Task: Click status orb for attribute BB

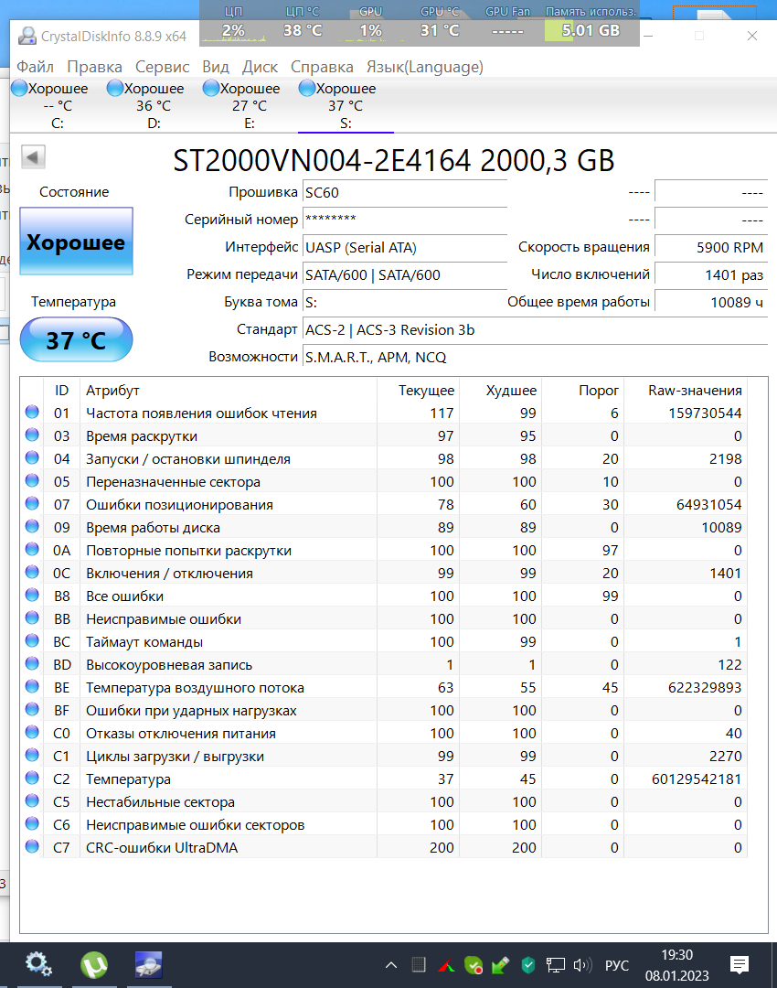Action: (x=32, y=618)
